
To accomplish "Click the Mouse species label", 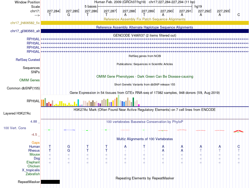I will pyautogui.click(x=35, y=155).
